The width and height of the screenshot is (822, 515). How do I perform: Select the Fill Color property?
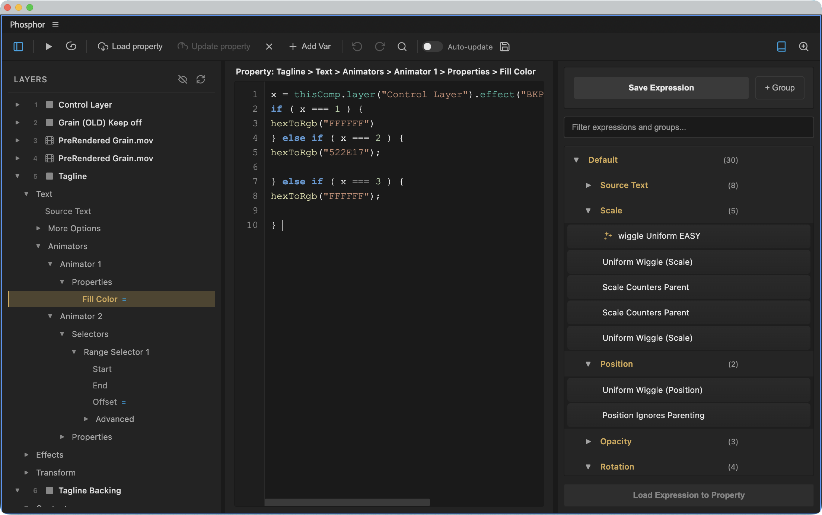pos(111,299)
